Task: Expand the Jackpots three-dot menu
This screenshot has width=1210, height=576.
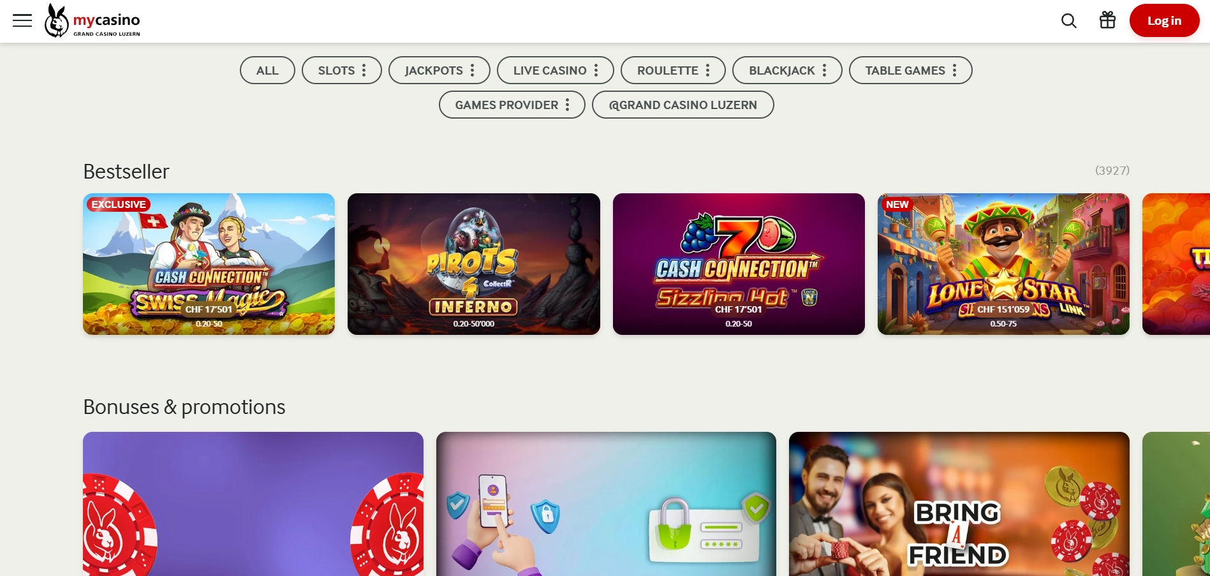Action: [x=473, y=70]
